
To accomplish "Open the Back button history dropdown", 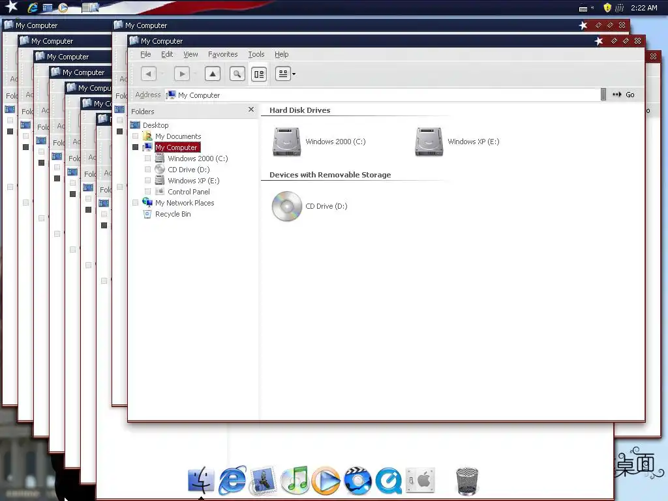I will (162, 74).
